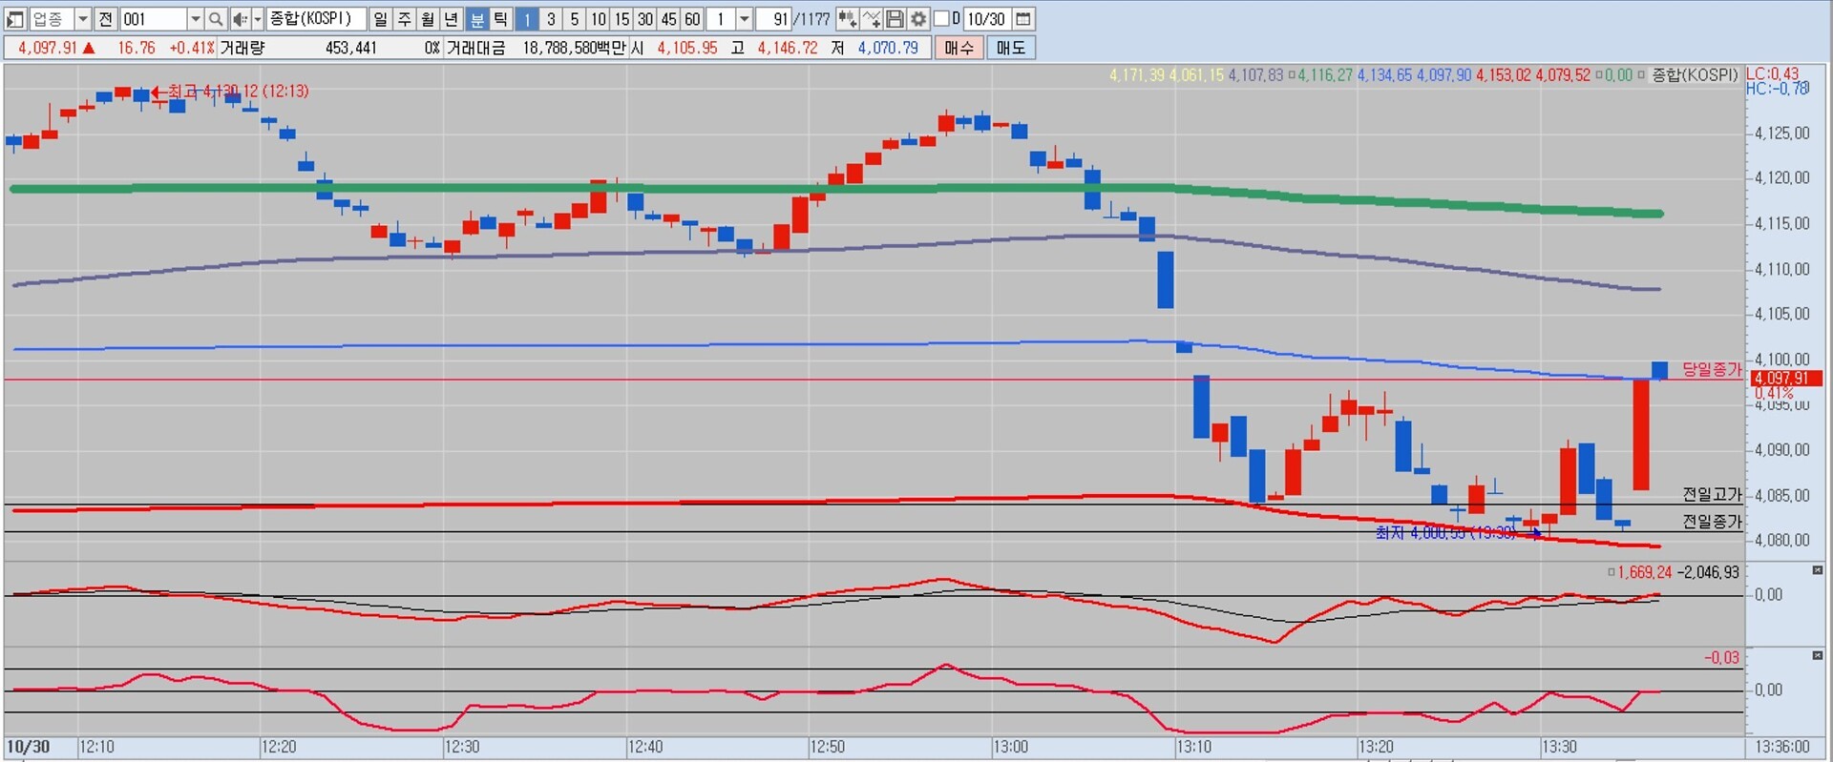Open chart settings via the gear icon
Image resolution: width=1833 pixels, height=762 pixels.
tap(917, 19)
